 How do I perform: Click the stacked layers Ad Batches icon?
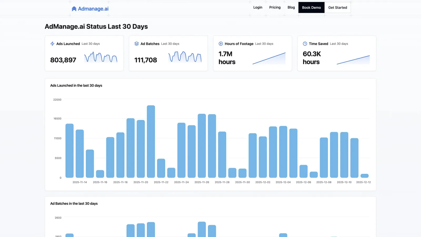[137, 44]
